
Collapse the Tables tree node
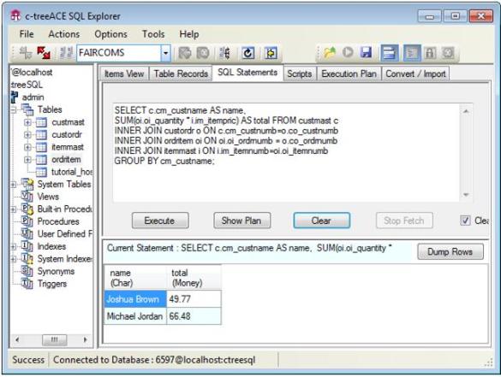pyautogui.click(x=14, y=110)
